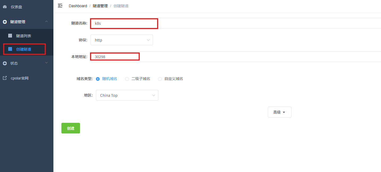Click the 隧道管理 breadcrumb
Screen dimensions: 381x172
100,6
